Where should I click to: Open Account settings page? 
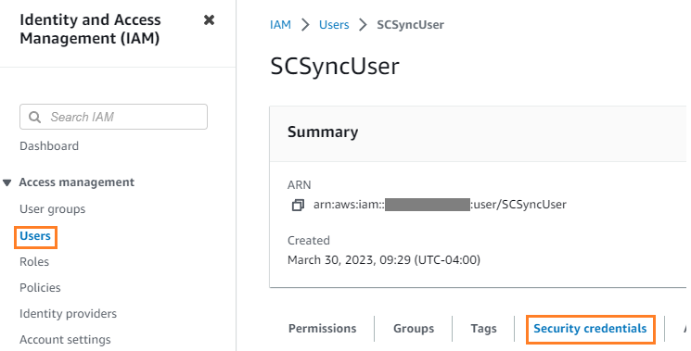click(65, 340)
